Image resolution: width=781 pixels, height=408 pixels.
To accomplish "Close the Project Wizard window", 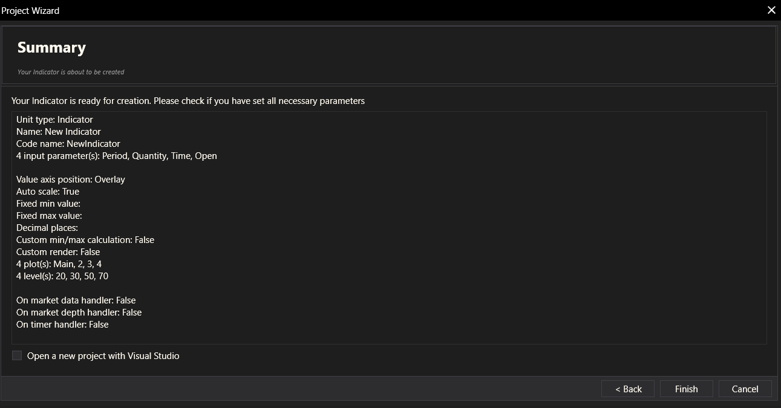I will point(771,10).
